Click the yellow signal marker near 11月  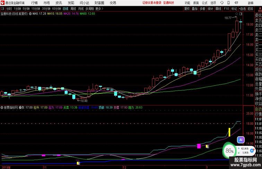[x=78, y=163]
